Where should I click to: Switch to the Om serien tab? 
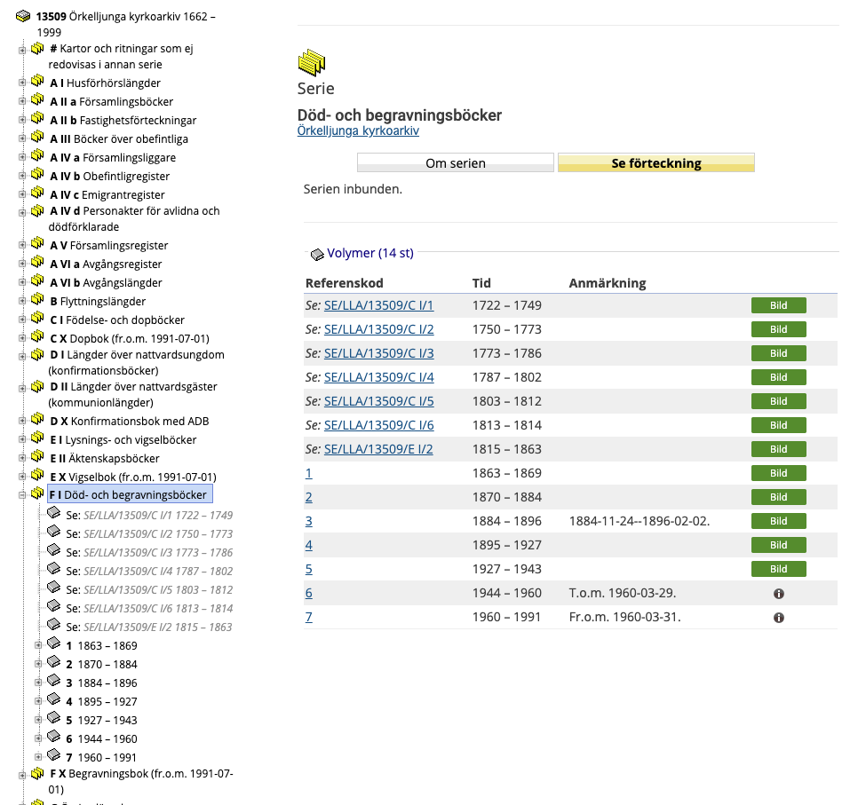pos(455,163)
